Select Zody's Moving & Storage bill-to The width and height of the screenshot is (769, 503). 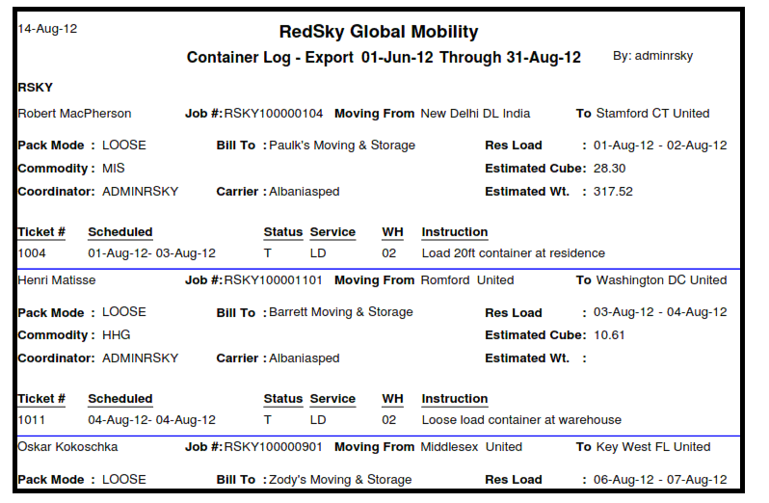click(x=340, y=480)
